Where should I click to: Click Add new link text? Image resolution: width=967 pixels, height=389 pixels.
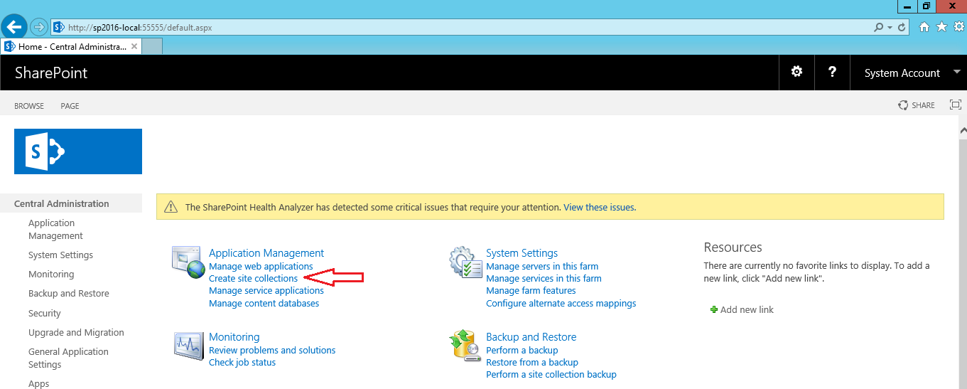point(747,309)
